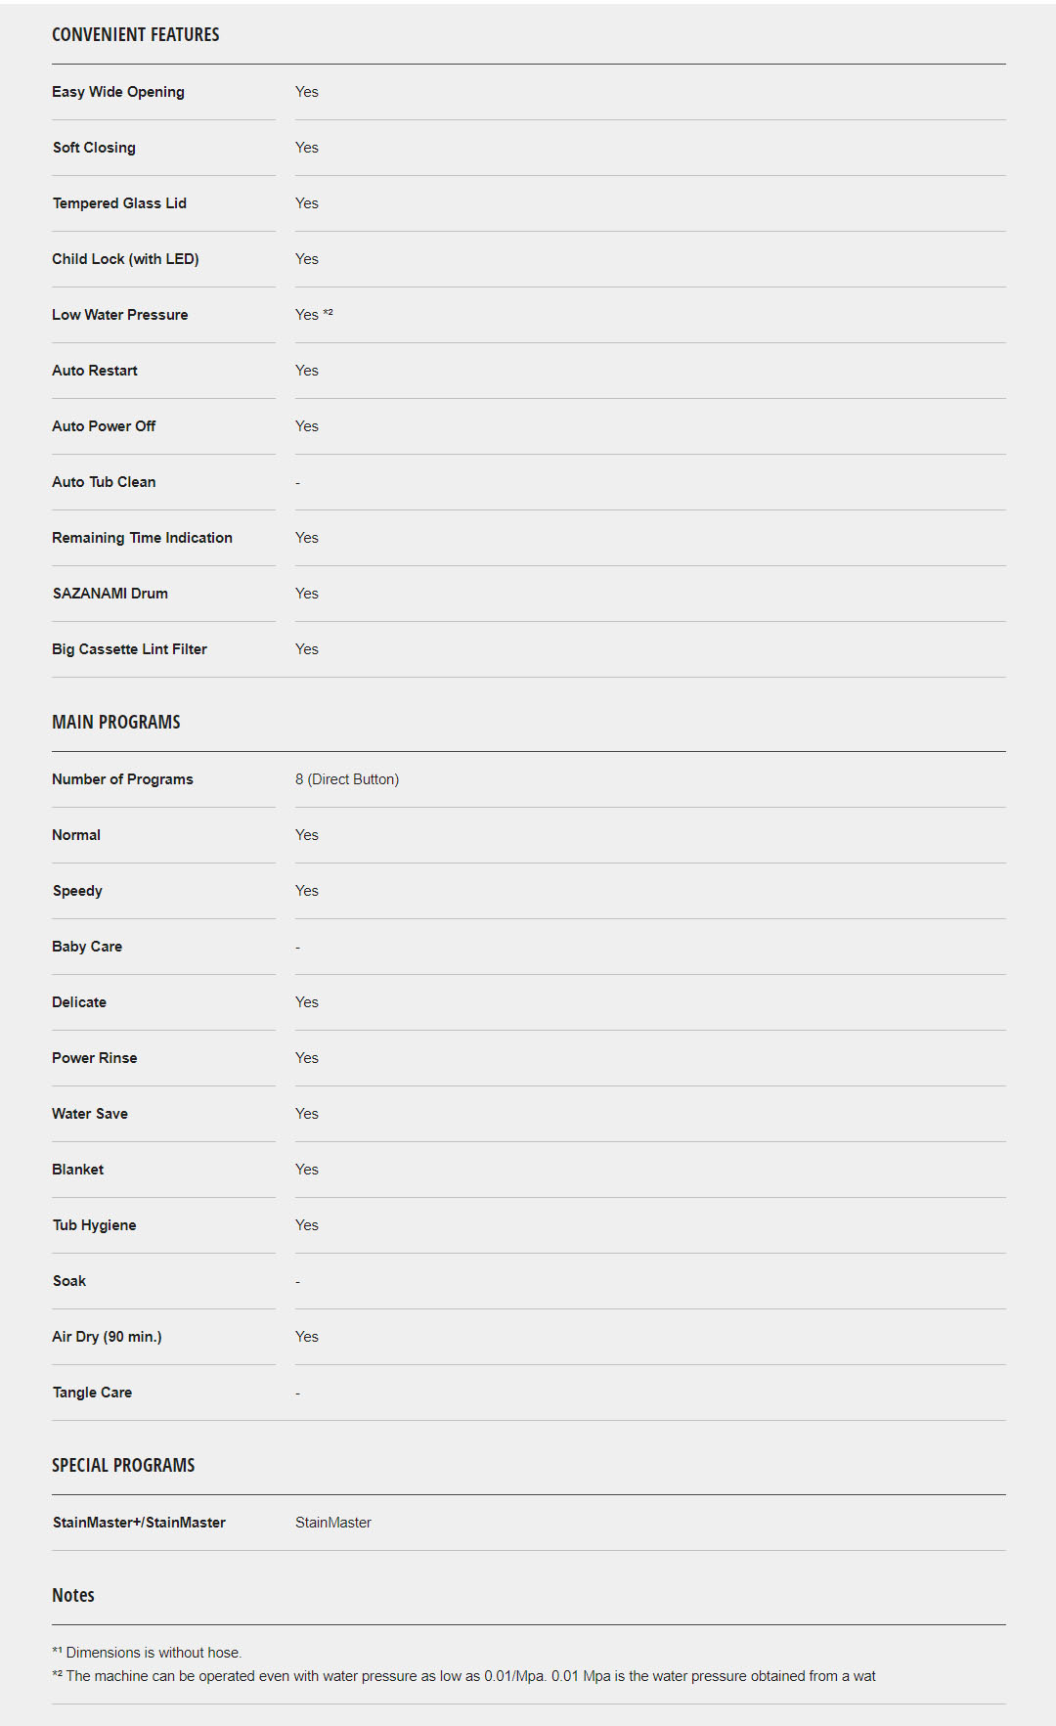Click the Convenient Features section heading
This screenshot has width=1056, height=1726.
[136, 35]
